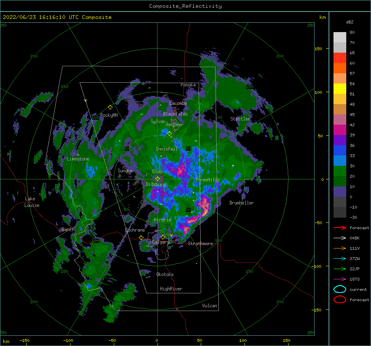Click the Composite_Reflectivity title
Viewport: 371px width, 346px height.
tap(185, 6)
